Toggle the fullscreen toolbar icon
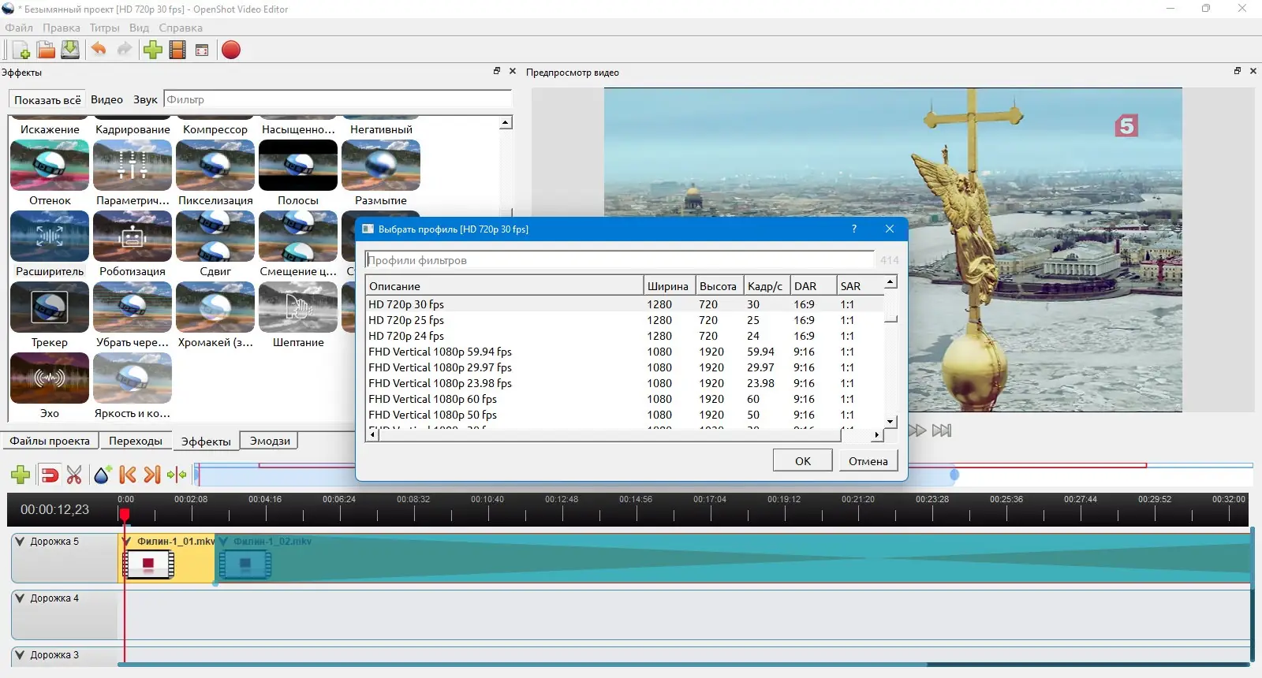Viewport: 1262px width, 678px height. coord(202,50)
